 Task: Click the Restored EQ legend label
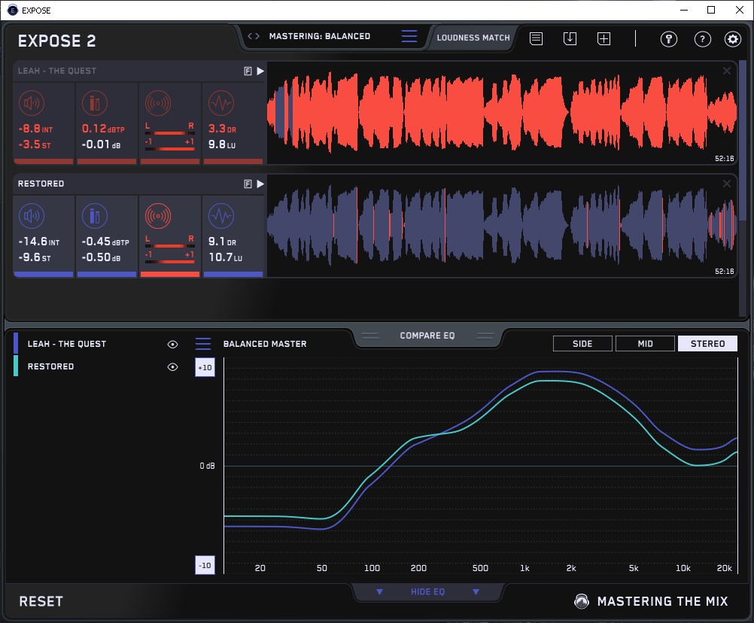[x=50, y=366]
